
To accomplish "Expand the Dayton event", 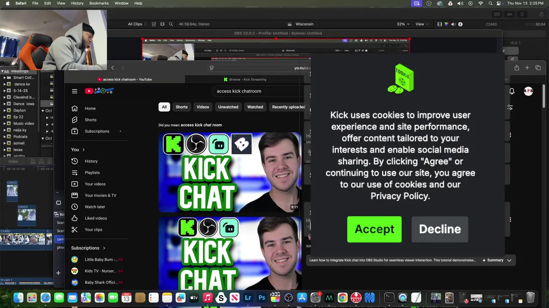I will click(x=5, y=110).
